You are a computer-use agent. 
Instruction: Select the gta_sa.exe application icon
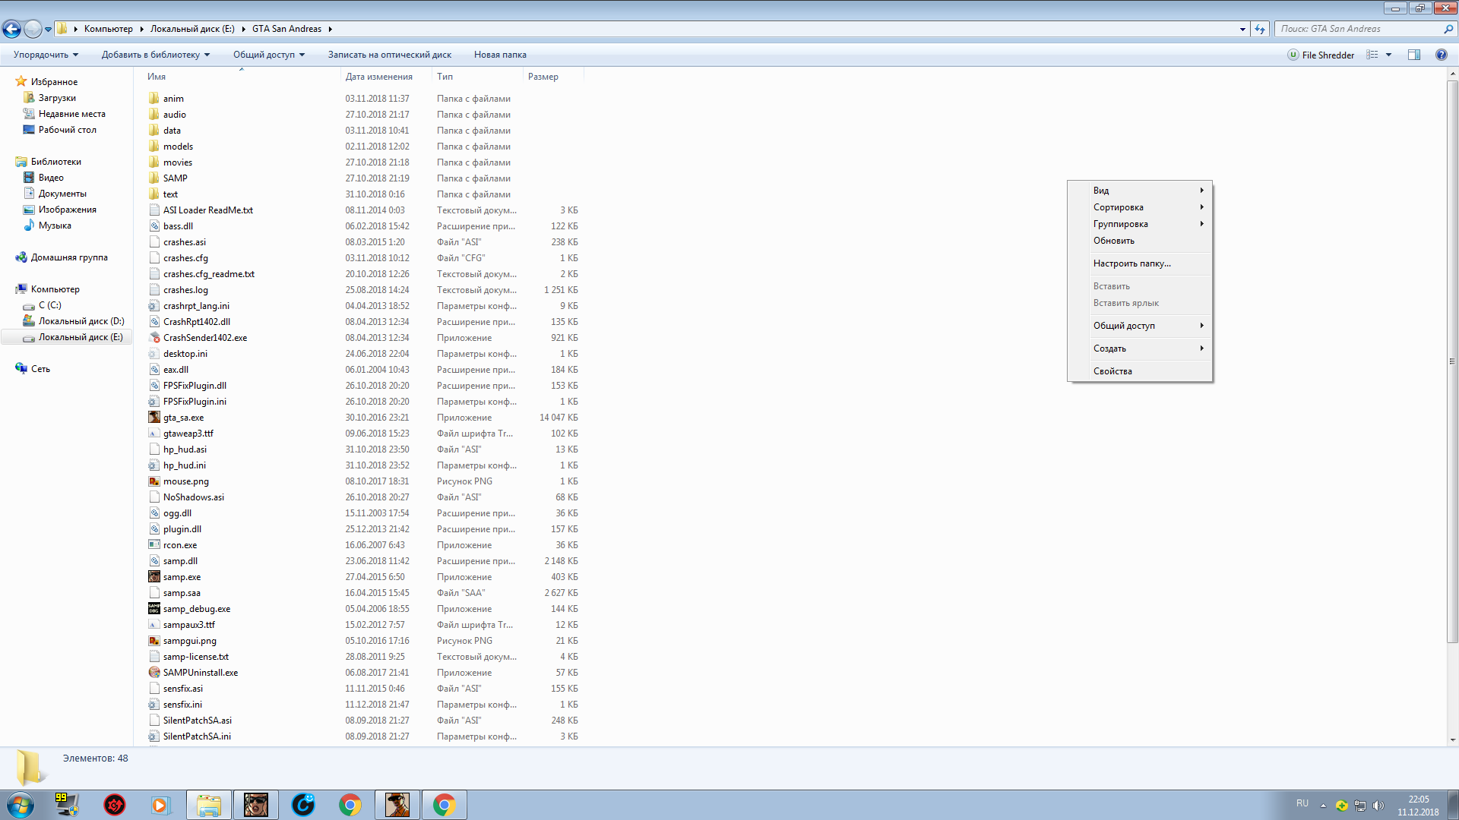pyautogui.click(x=154, y=418)
